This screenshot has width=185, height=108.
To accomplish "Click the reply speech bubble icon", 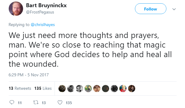I will coord(12,102).
